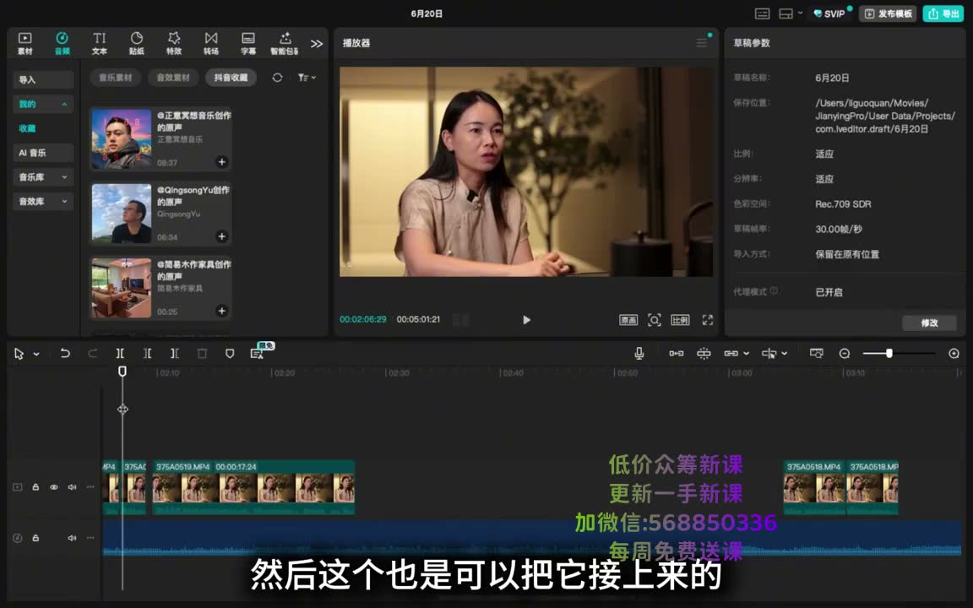Viewport: 973px width, 608px height.
Task: Open the 贴纸 stickers tab
Action: pos(137,43)
